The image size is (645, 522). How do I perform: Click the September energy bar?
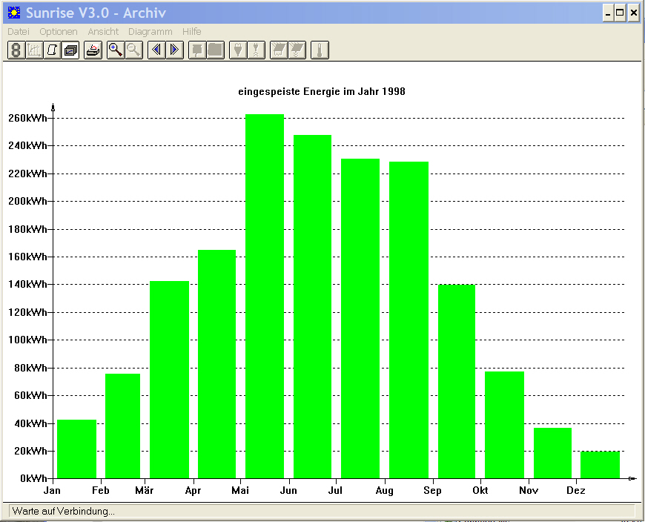[x=457, y=381]
